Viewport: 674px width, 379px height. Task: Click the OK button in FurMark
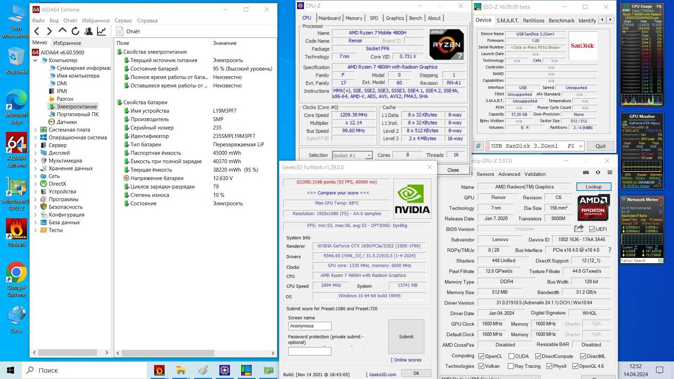(416, 373)
